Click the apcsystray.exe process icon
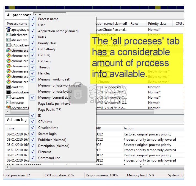The height and width of the screenshot is (186, 196). pyautogui.click(x=9, y=30)
